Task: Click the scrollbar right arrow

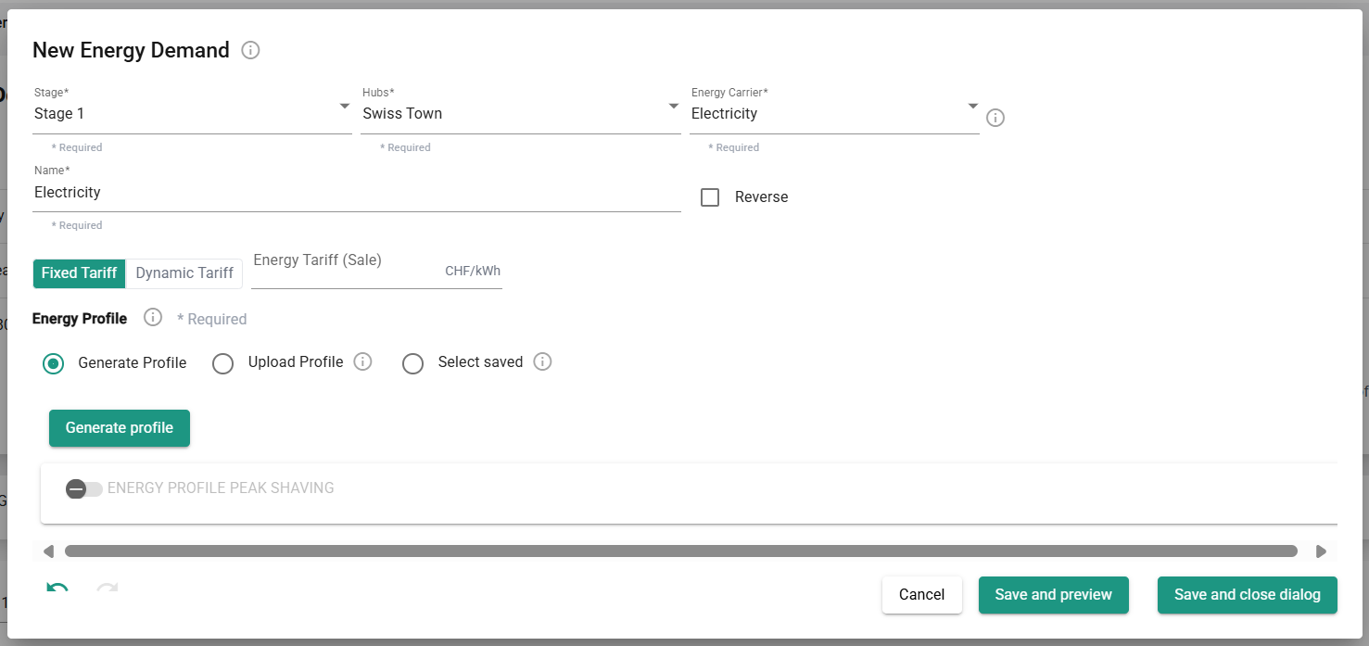Action: click(x=1321, y=551)
